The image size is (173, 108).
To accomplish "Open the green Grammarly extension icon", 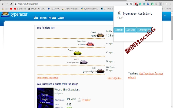I will click(140, 4).
